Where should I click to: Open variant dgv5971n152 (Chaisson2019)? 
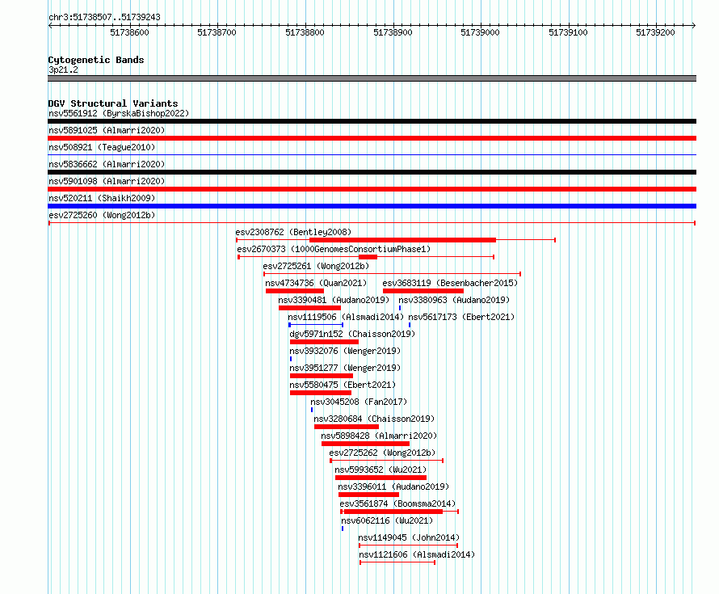pyautogui.click(x=352, y=334)
